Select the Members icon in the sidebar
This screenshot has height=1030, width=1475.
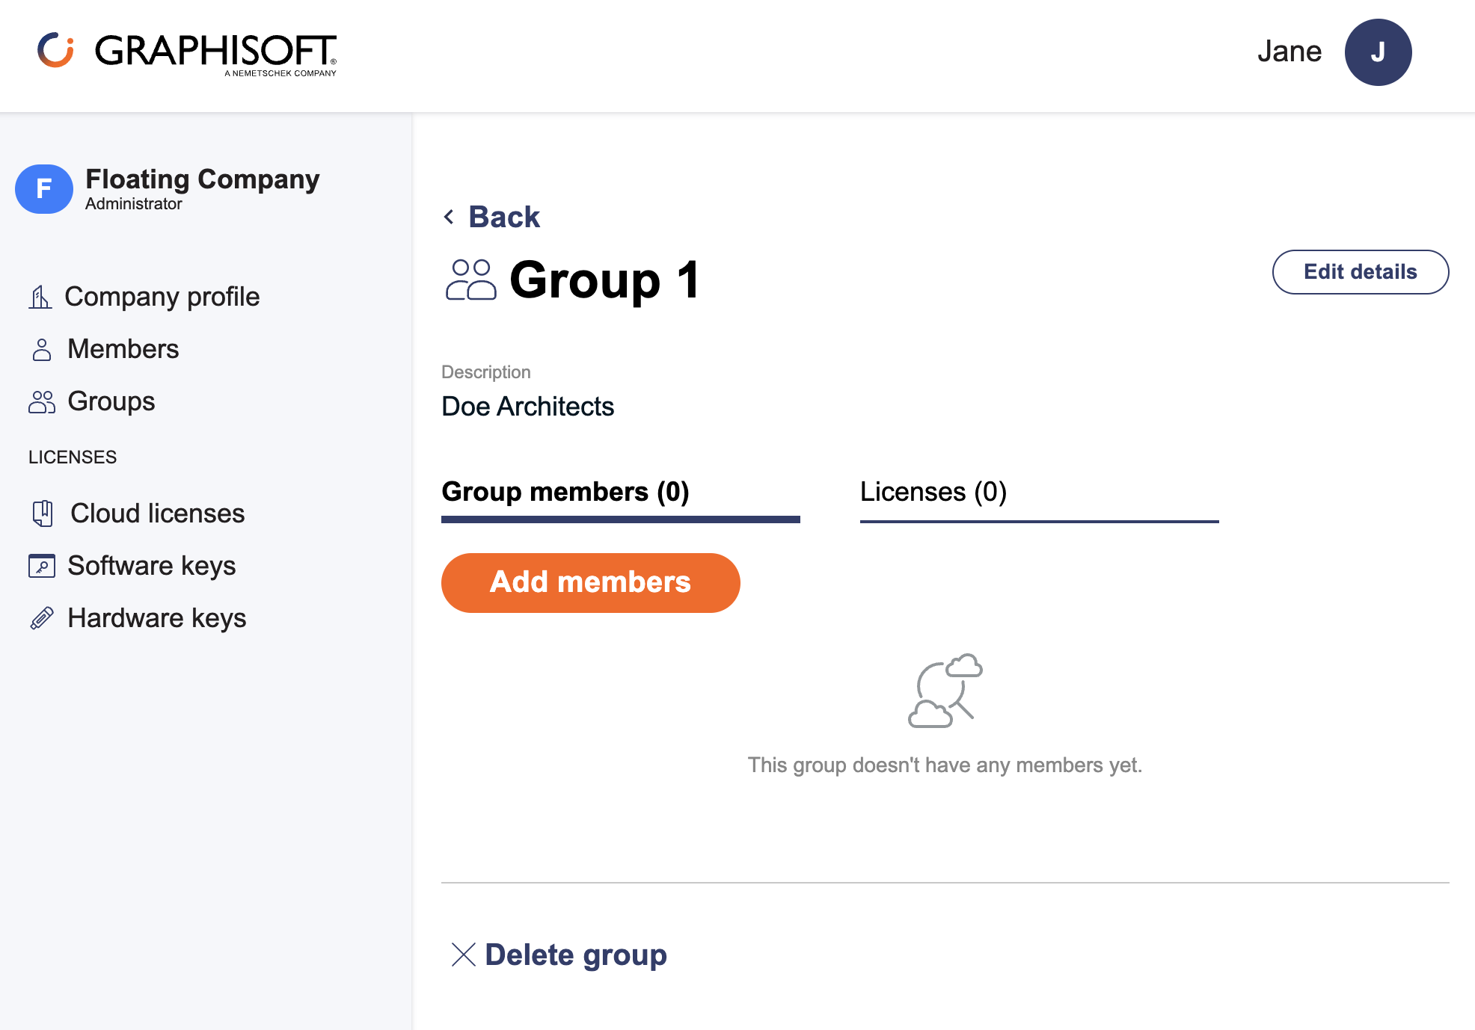pyautogui.click(x=41, y=348)
